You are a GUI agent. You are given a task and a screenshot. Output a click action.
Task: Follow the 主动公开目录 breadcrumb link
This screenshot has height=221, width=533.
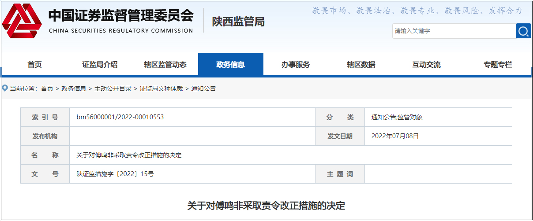coord(113,88)
